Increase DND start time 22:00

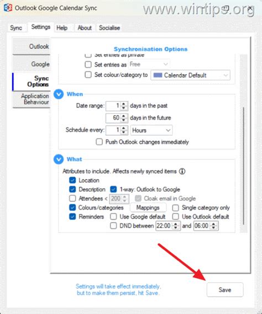[175, 224]
